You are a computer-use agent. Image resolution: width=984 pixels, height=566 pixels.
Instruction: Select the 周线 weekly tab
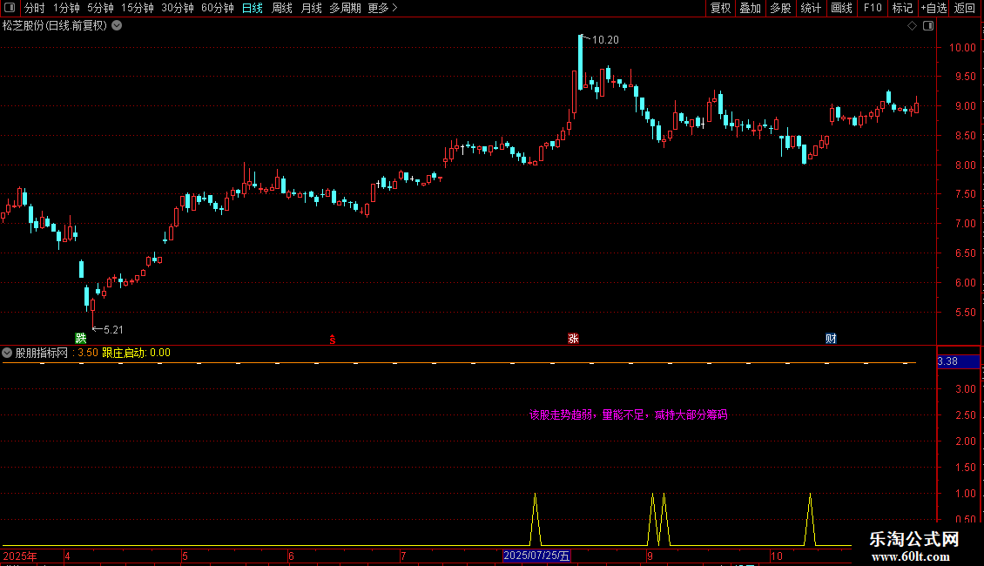pyautogui.click(x=282, y=8)
